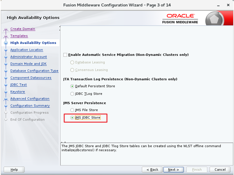Screen dimensions: 234x175
Task: Click the Component Datasources step bullet
Action: click(x=6, y=78)
